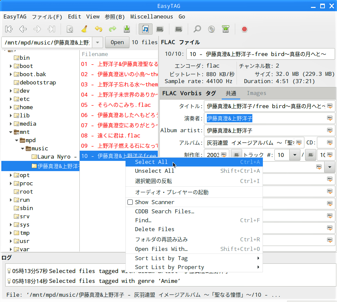Choose オーディオ・プレイヤーの起動 menu entry

[x=194, y=192]
